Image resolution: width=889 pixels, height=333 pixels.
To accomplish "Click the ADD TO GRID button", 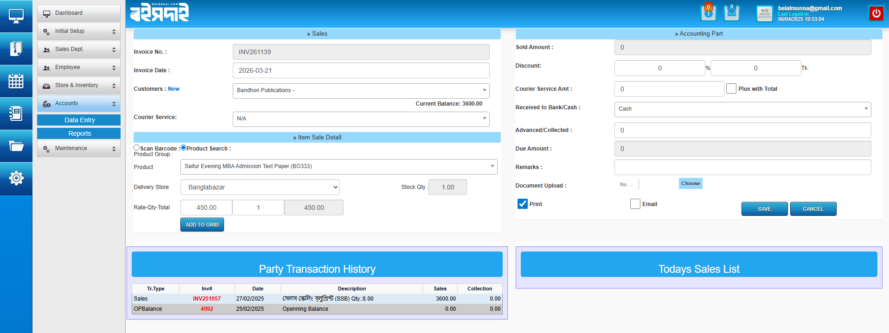I will [x=202, y=225].
